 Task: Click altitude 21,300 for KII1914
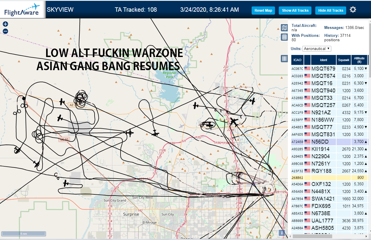(x=358, y=149)
